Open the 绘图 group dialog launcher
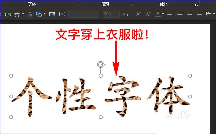Image resolution: width=216 pixels, height=134 pixels. pos(197,5)
